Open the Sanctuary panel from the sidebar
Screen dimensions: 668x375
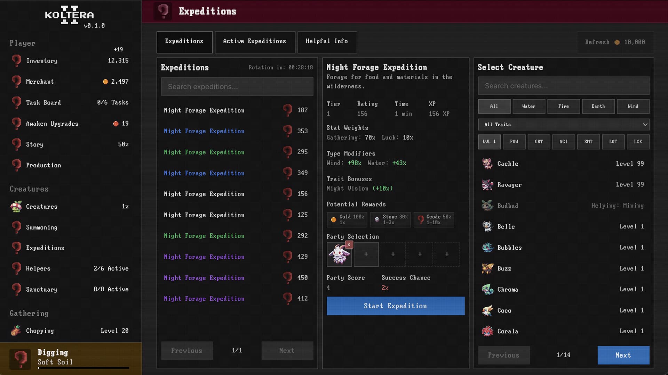click(16, 289)
